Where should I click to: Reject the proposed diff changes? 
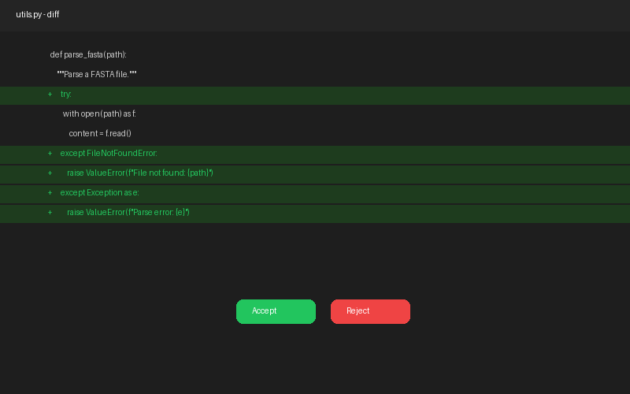[370, 311]
